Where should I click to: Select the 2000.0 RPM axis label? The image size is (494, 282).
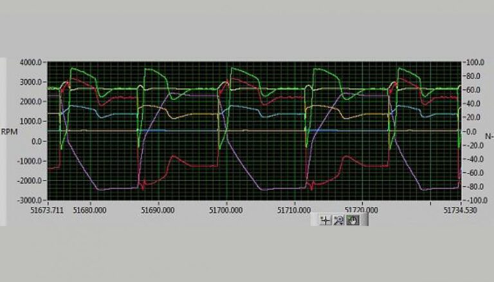(x=31, y=101)
